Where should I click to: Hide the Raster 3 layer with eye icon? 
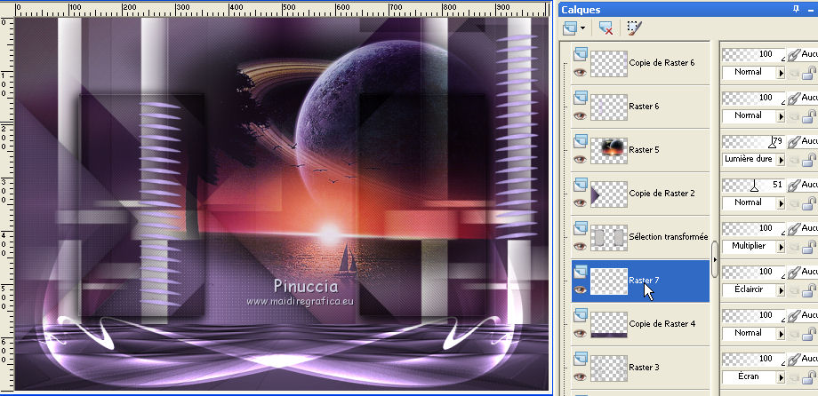[580, 377]
